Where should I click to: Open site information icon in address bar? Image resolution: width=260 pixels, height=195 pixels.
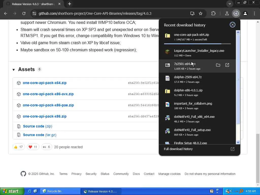pyautogui.click(x=34, y=13)
